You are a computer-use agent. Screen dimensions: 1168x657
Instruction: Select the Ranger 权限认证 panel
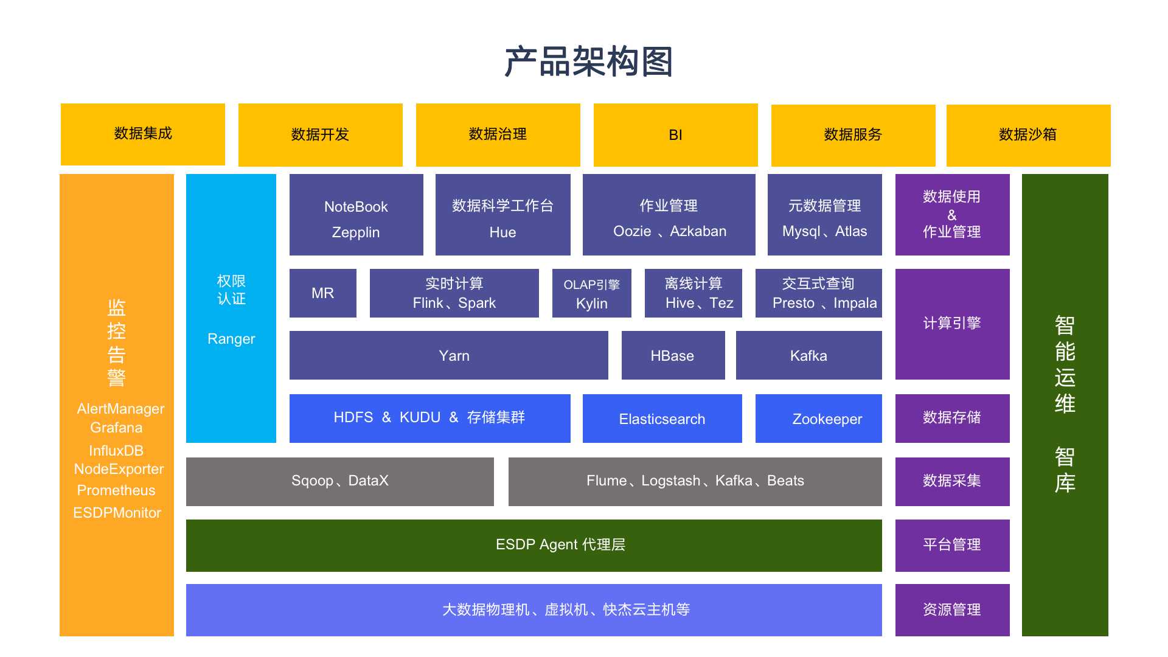231,308
